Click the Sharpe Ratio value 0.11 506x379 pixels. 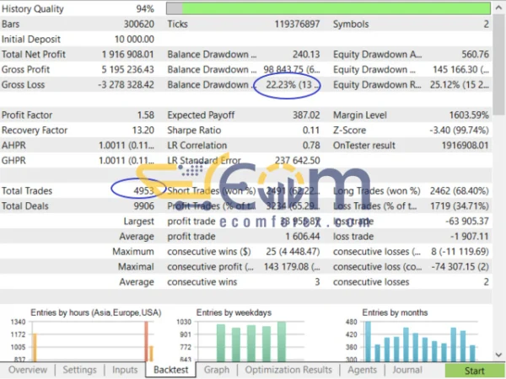(311, 130)
